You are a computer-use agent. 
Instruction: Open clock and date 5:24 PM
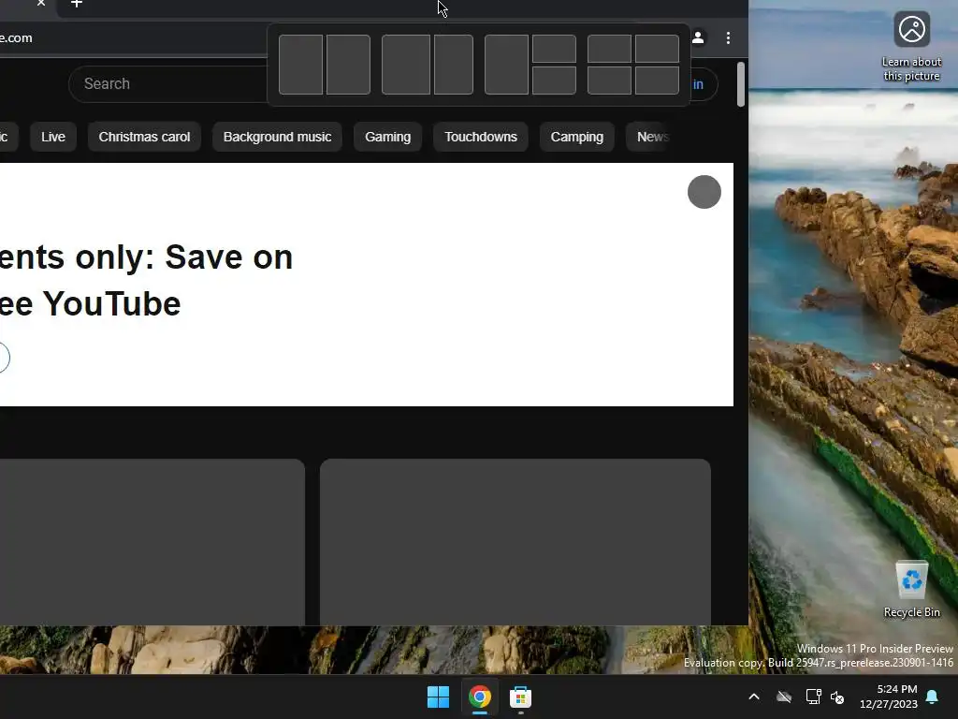889,697
